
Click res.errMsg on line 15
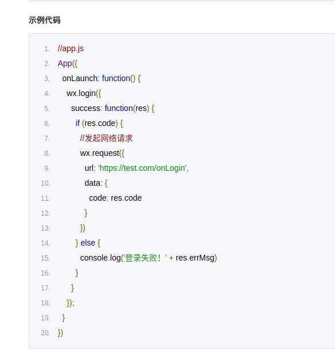point(195,258)
